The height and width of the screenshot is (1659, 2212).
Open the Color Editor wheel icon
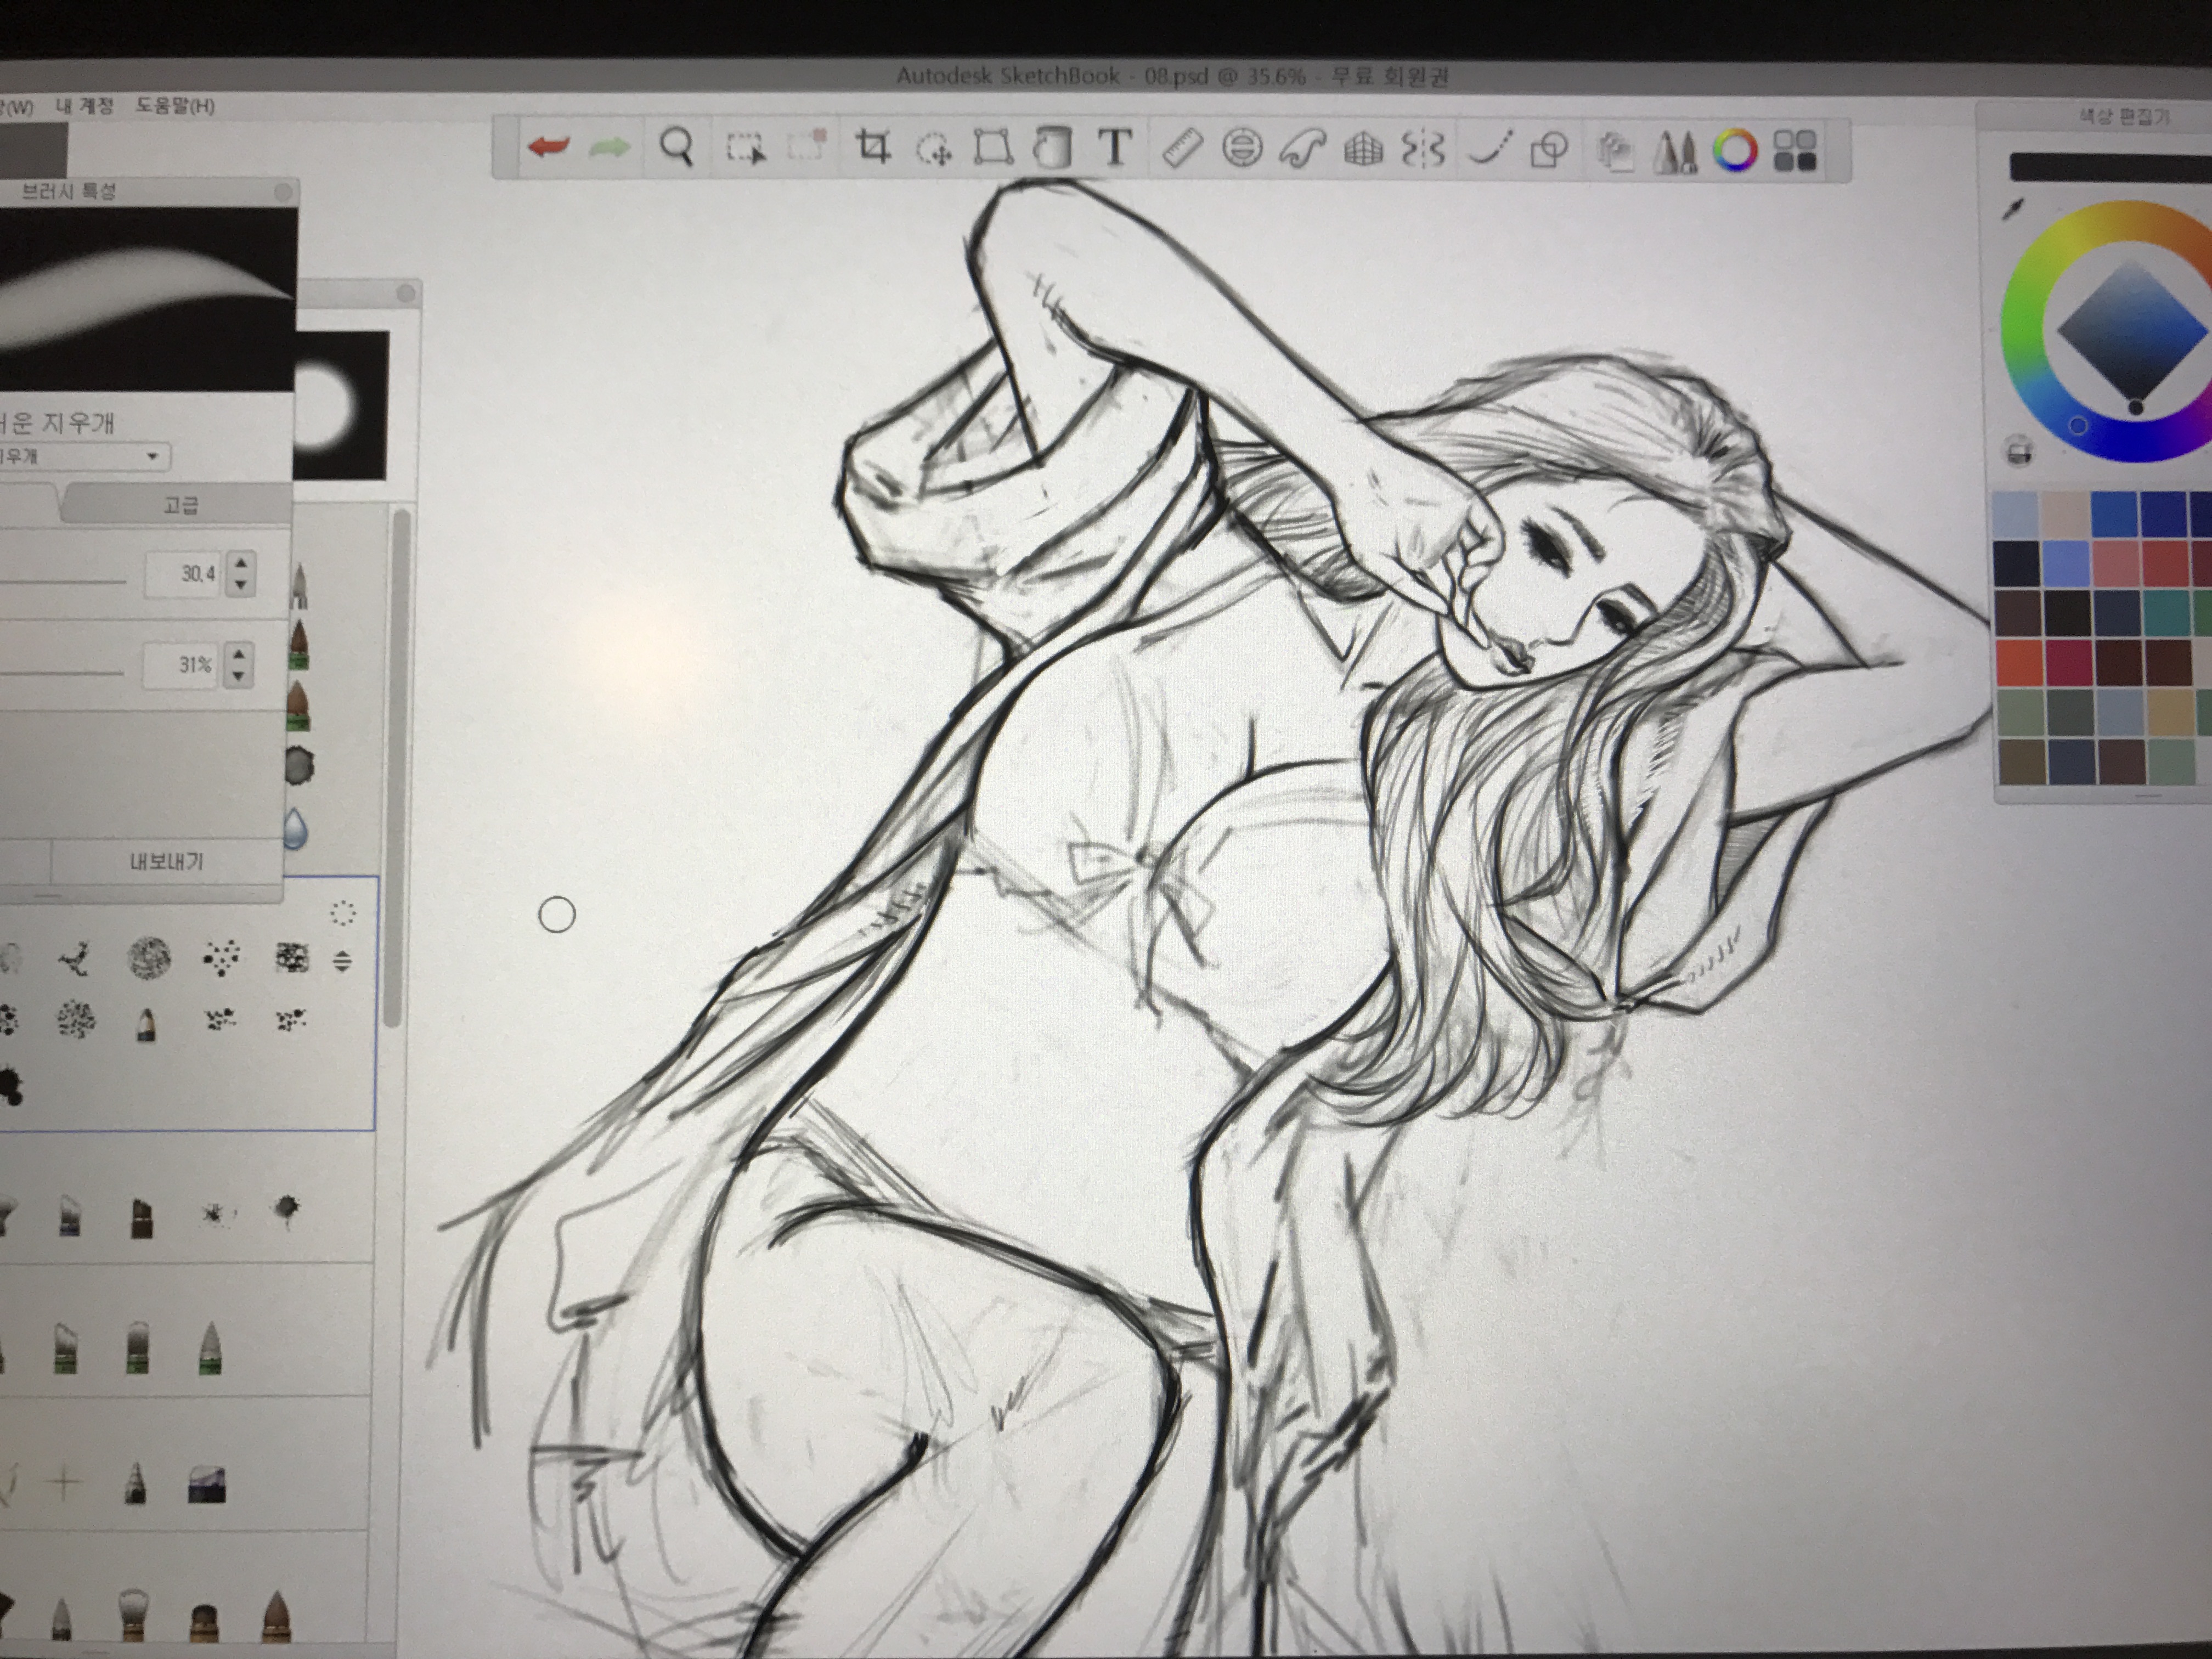tap(1735, 151)
